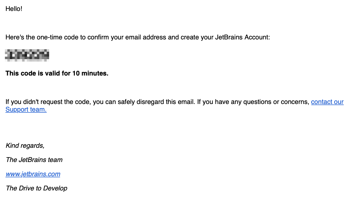The image size is (350, 197).
Task: Click the bold code validity notice
Action: coord(57,73)
